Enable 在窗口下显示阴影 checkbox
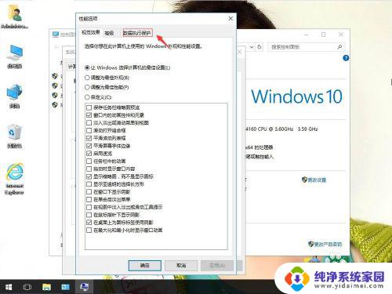The height and width of the screenshot is (294, 392). tap(89, 192)
